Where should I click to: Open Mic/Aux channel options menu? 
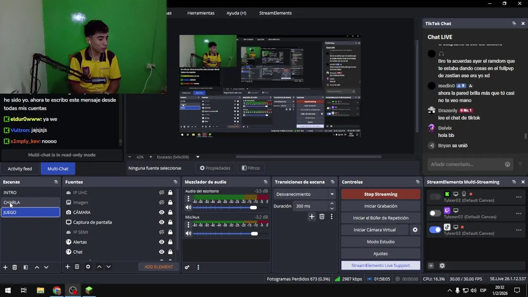pos(188,225)
